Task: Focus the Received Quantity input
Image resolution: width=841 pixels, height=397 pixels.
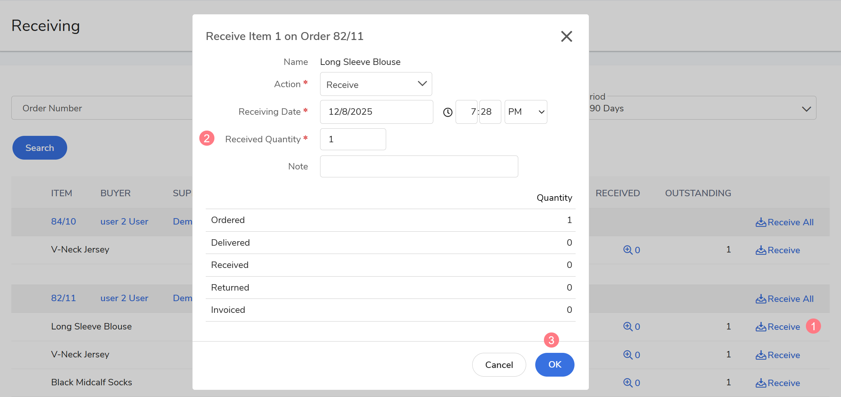Action: pos(353,139)
